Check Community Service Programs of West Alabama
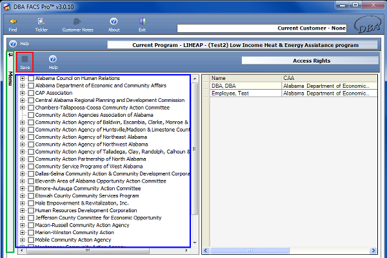This screenshot has width=387, height=258. [31, 166]
